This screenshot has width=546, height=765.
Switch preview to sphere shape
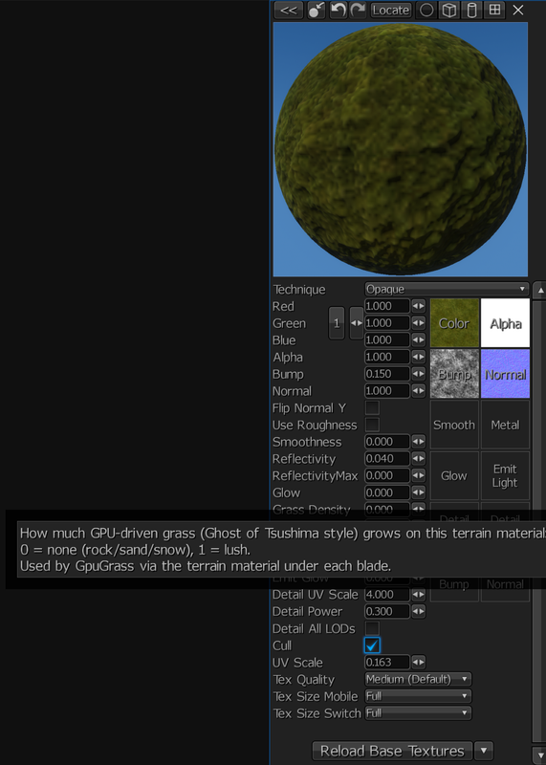tap(426, 11)
